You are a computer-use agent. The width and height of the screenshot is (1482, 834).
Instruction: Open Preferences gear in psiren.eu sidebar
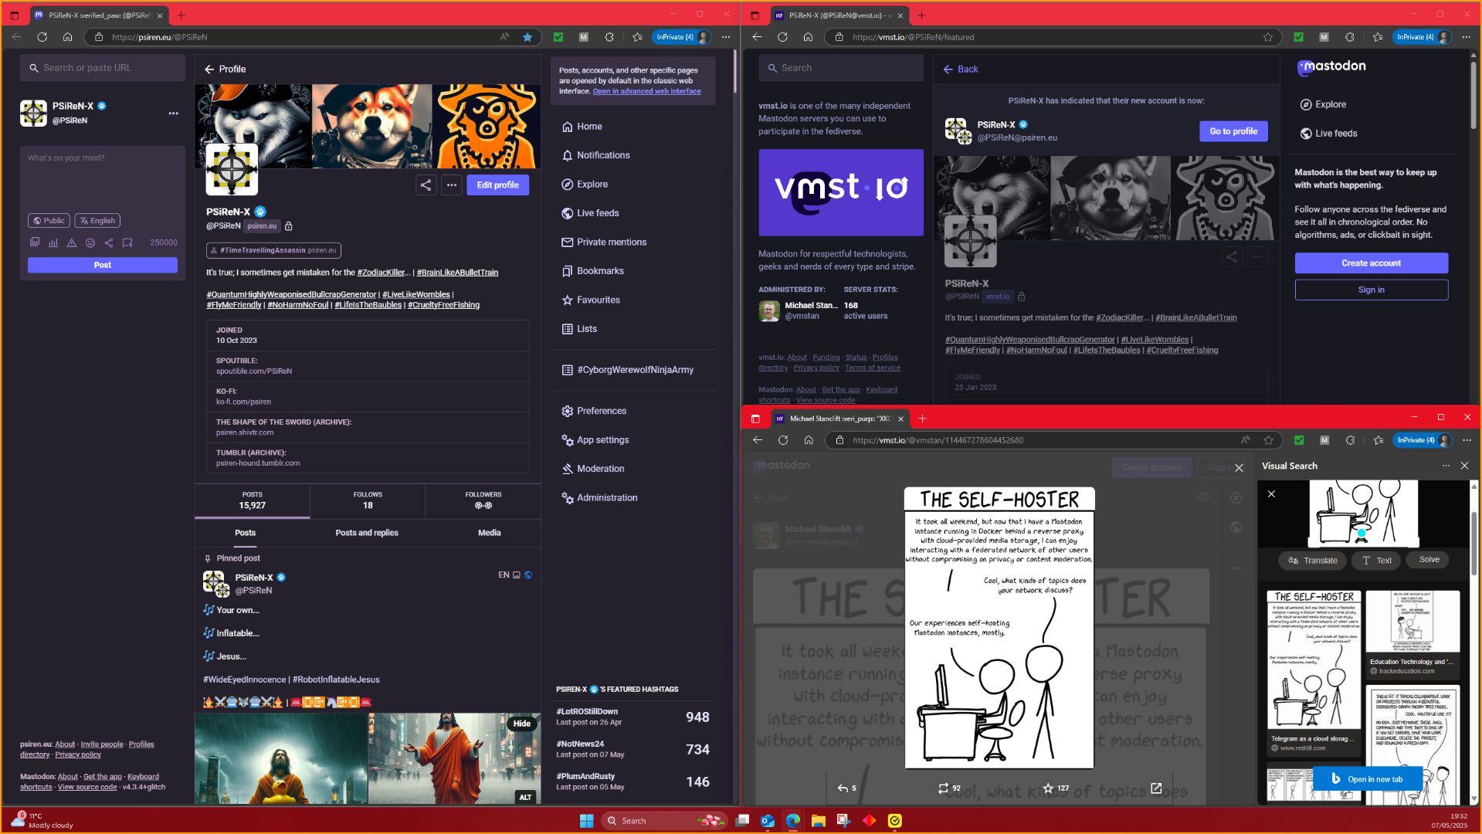pos(594,411)
